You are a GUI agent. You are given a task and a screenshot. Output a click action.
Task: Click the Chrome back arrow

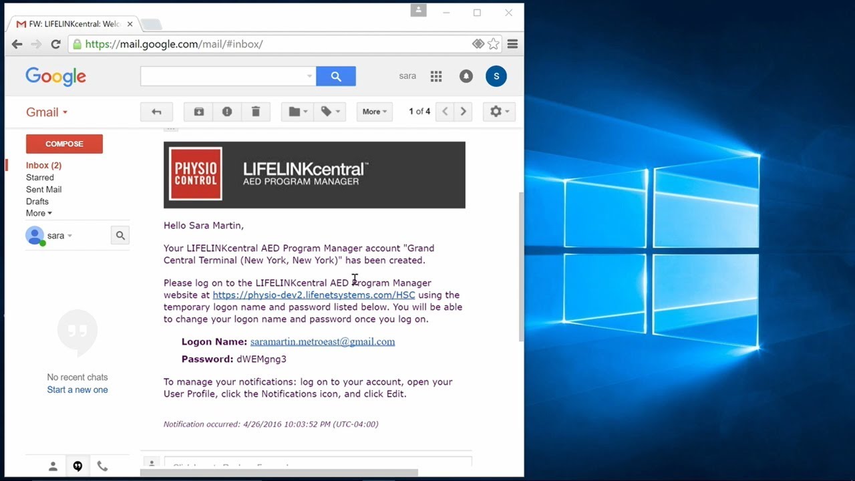(17, 44)
